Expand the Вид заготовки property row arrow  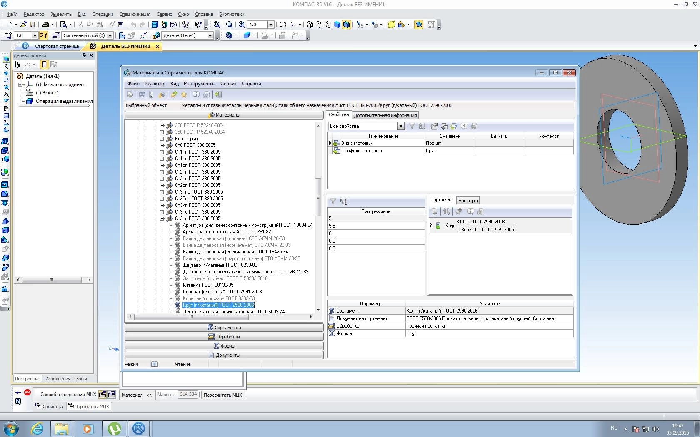tap(330, 143)
